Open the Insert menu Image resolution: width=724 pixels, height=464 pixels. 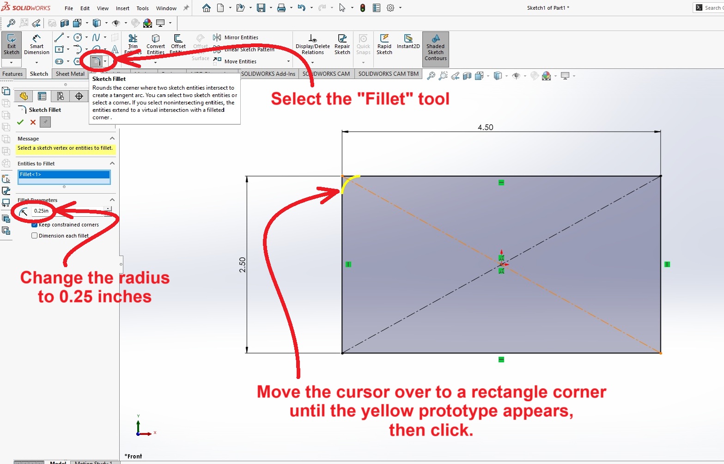122,8
